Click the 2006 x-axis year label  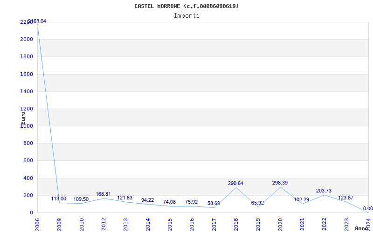point(37,225)
